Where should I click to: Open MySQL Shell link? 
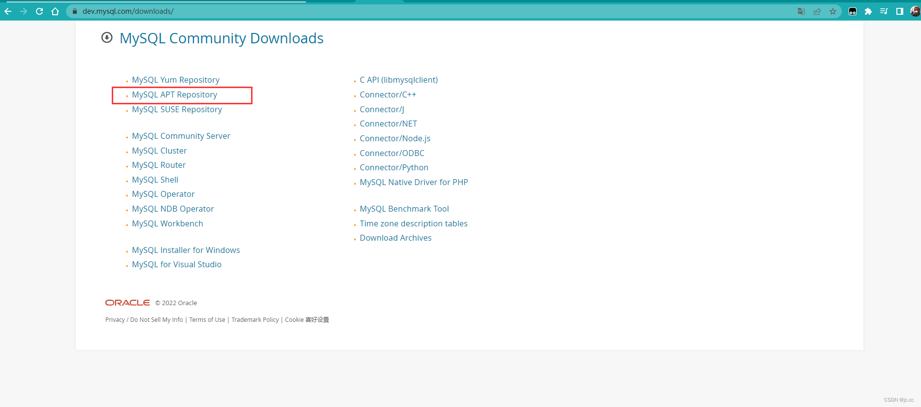pos(155,180)
